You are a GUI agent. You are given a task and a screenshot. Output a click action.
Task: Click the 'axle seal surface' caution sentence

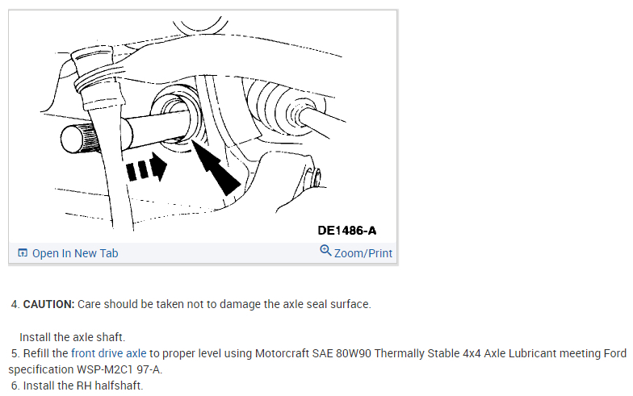coord(224,304)
